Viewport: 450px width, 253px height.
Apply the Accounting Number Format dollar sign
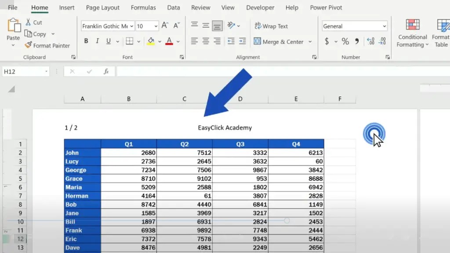tap(327, 42)
